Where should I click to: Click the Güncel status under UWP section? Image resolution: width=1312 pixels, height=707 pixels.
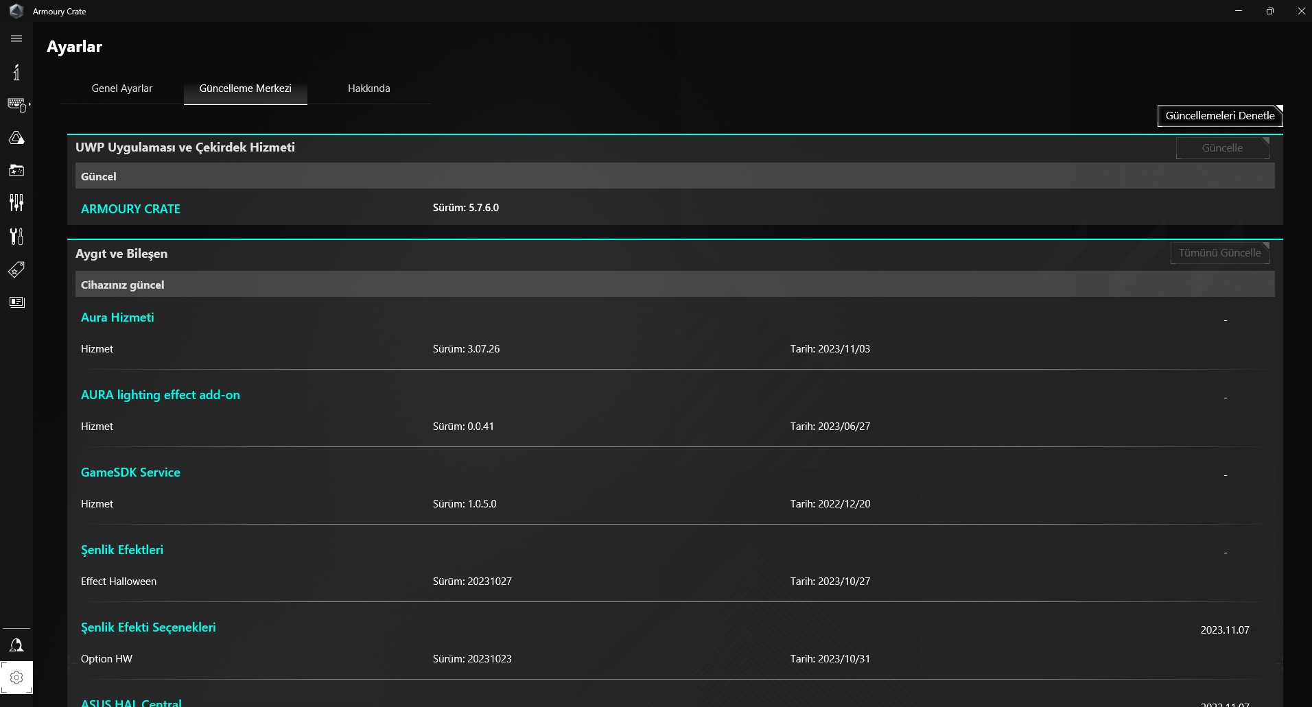675,176
